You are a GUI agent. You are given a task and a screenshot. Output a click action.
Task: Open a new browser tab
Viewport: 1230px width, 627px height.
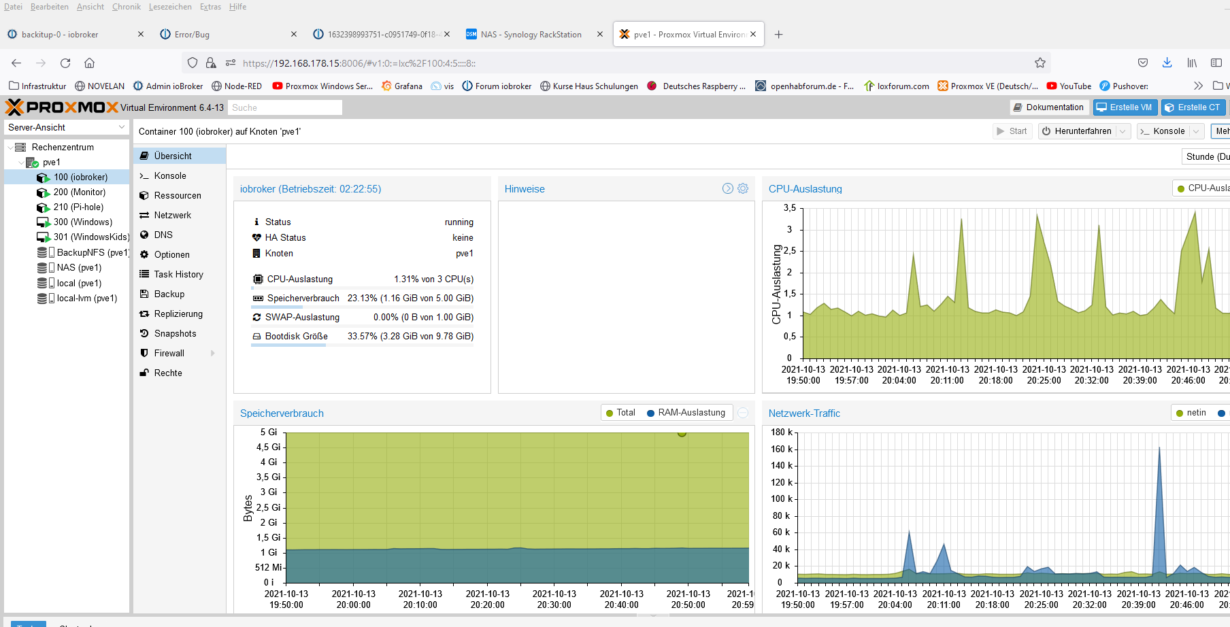(778, 35)
